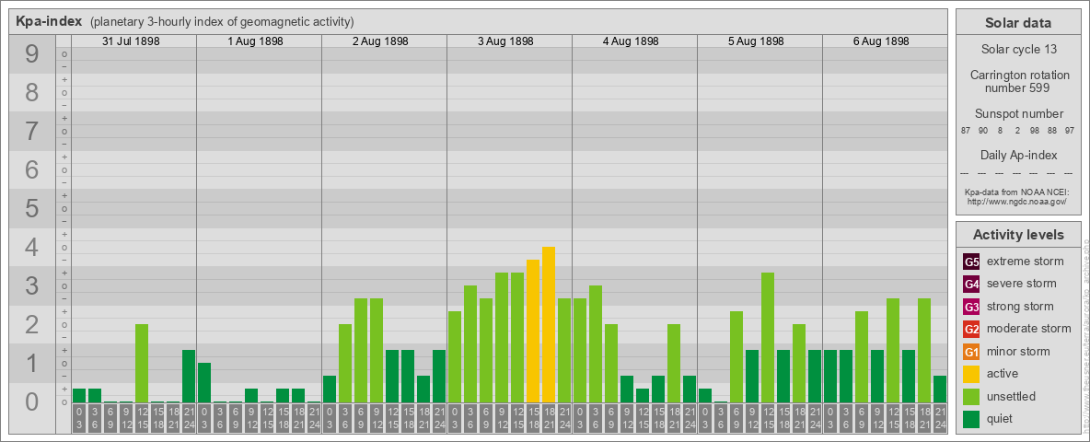Click the G4 severe storm badge

[x=972, y=284]
